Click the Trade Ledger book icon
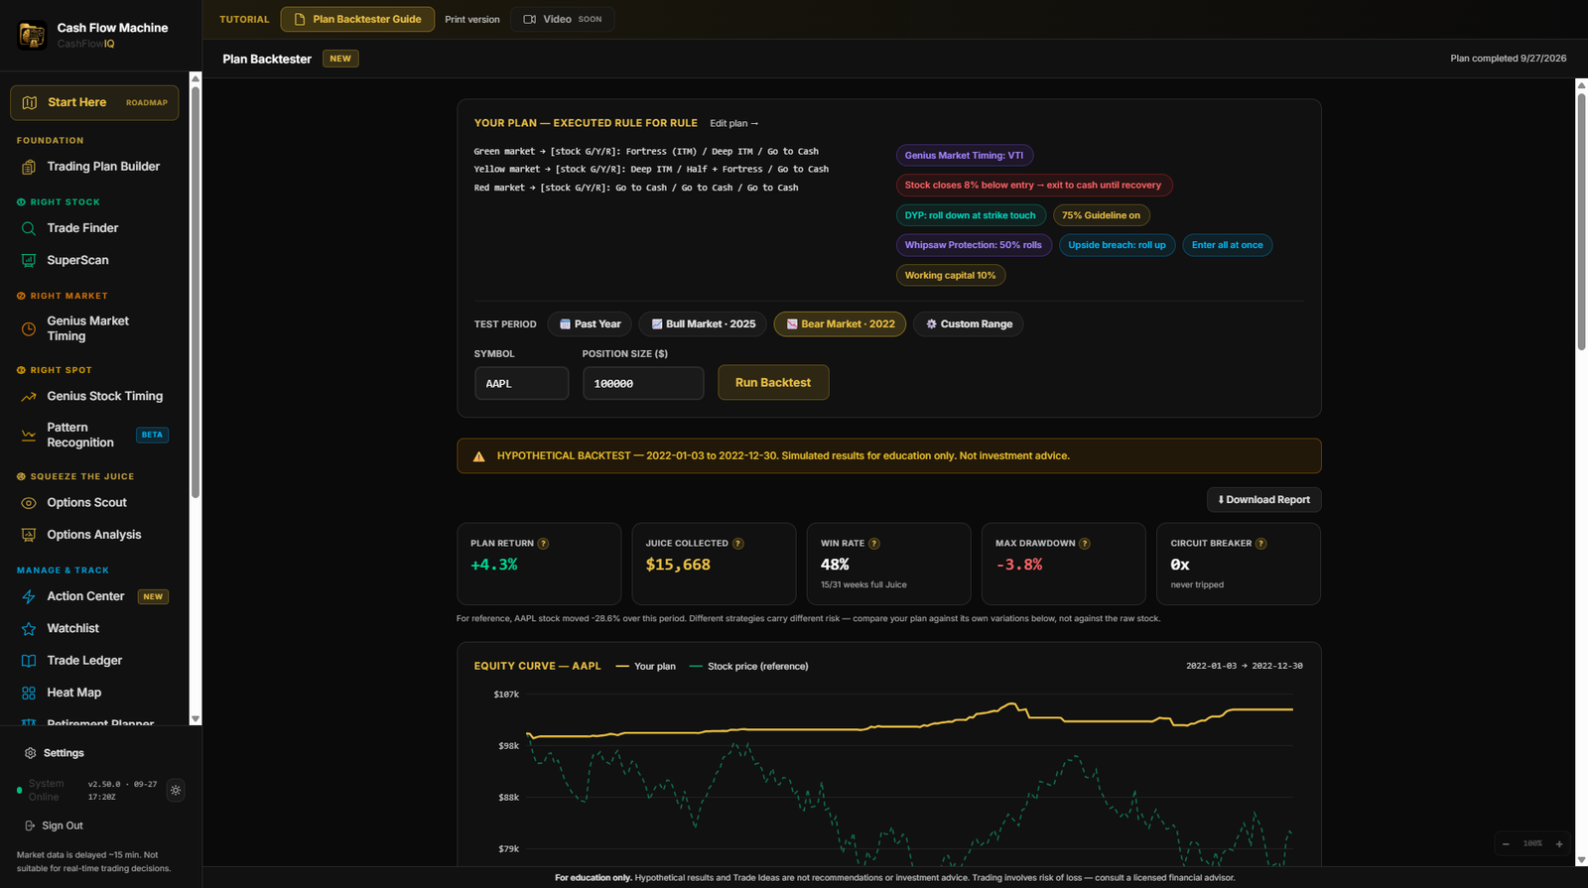This screenshot has width=1588, height=888. (x=29, y=661)
